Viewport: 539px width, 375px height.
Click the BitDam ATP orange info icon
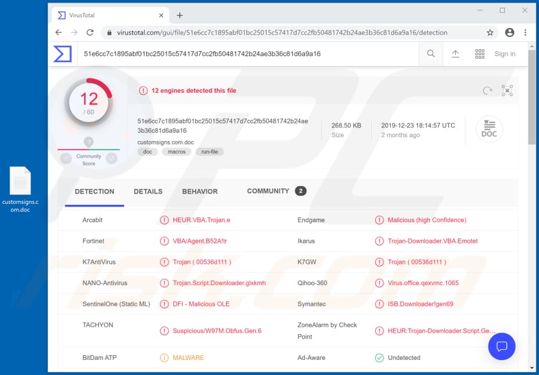point(164,357)
